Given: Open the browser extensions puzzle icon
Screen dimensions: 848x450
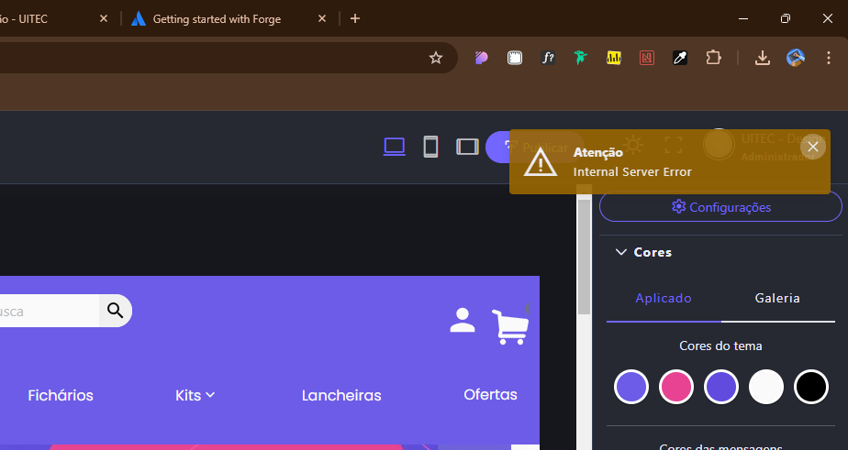Looking at the screenshot, I should 713,58.
